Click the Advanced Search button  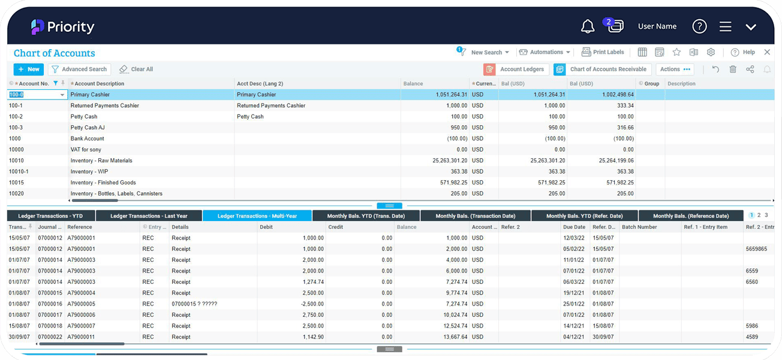click(79, 69)
